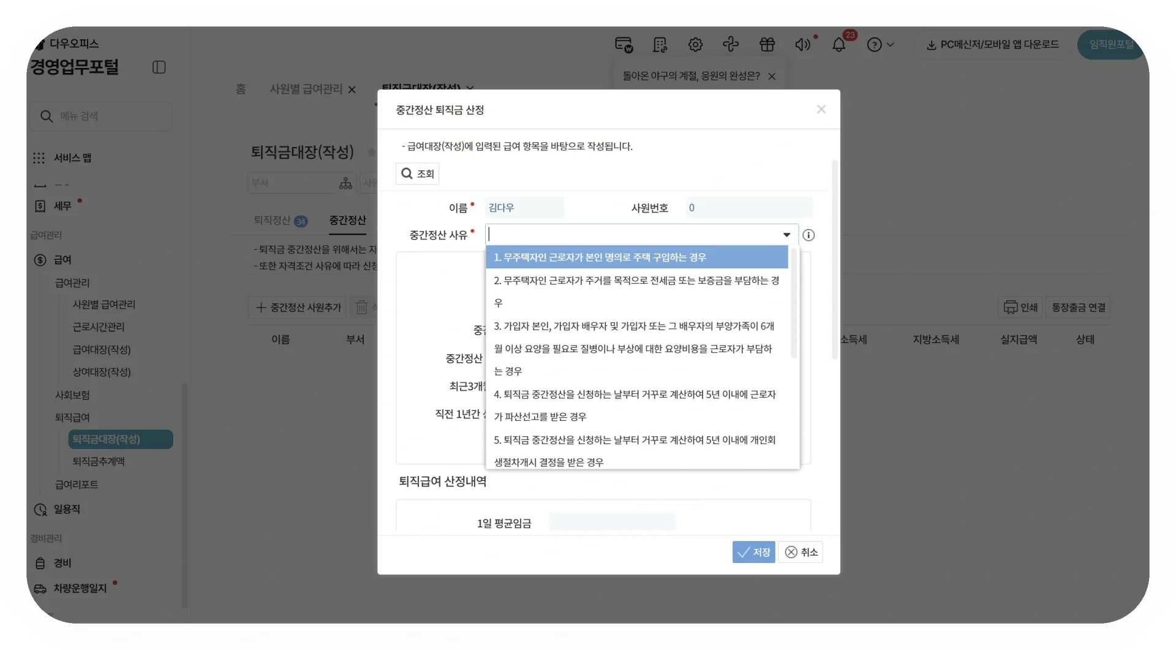Viewport: 1176px width, 650px height.
Task: Click the 저장 save button
Action: [x=754, y=553]
